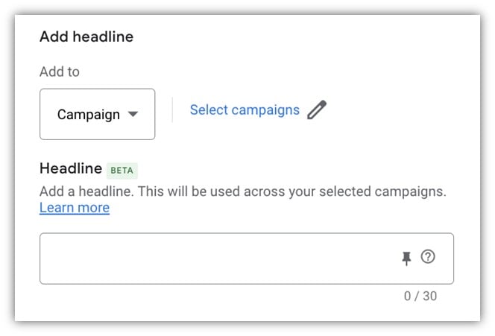Click the word campaigns in the blue link
The height and width of the screenshot is (336, 495).
(x=265, y=111)
